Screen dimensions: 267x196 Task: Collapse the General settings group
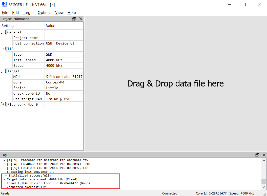(3, 32)
